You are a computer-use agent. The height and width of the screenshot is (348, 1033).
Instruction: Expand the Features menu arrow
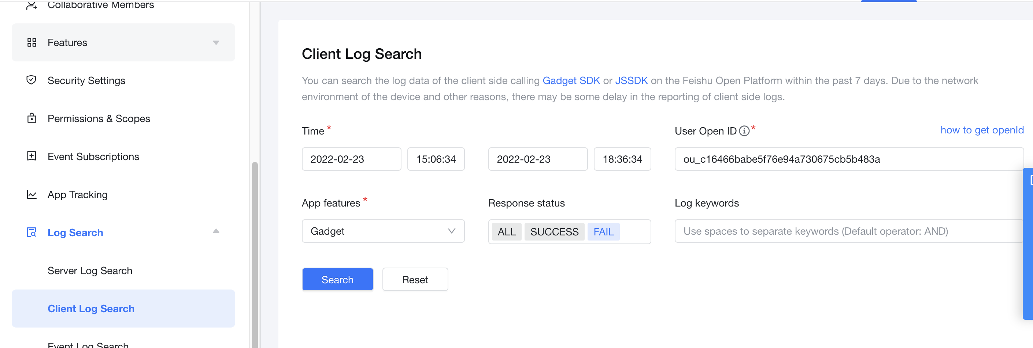216,43
